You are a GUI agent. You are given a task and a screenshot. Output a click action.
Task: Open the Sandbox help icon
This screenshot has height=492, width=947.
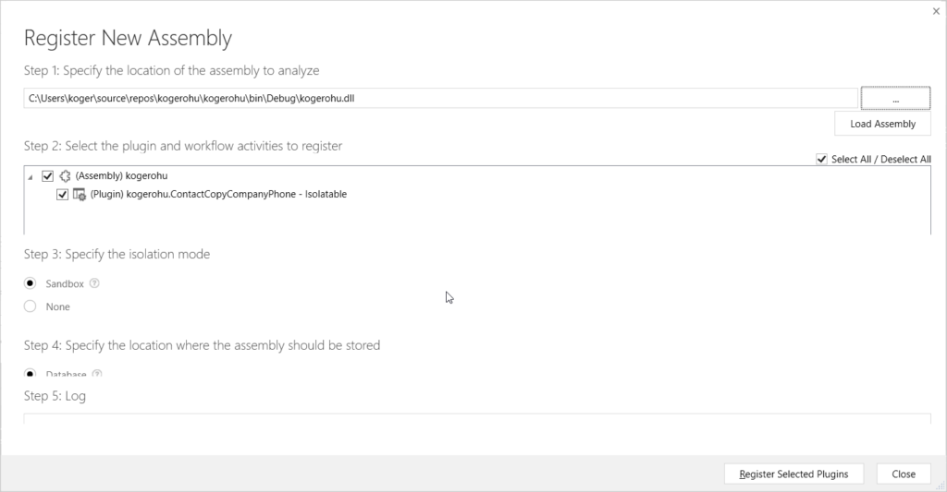pos(94,283)
